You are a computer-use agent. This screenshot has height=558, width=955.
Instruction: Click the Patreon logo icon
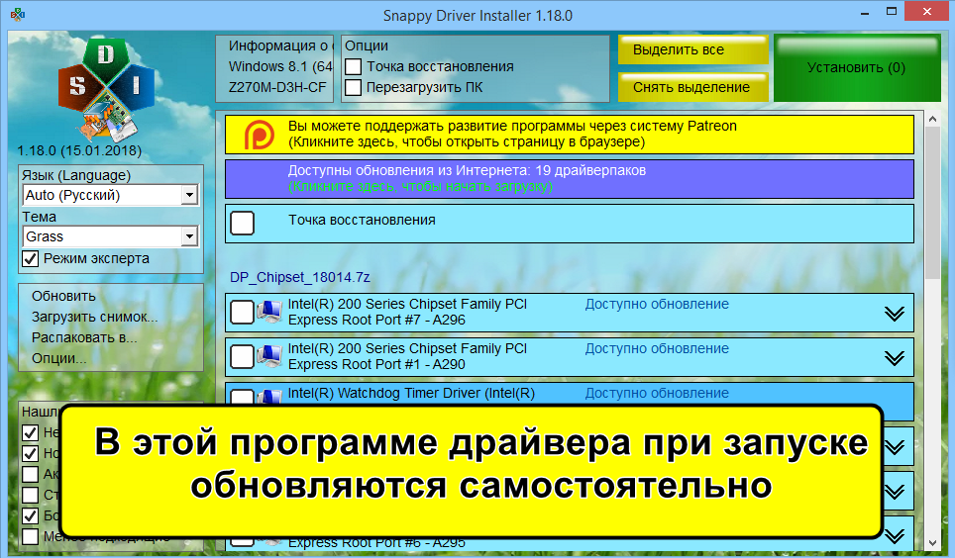(260, 135)
